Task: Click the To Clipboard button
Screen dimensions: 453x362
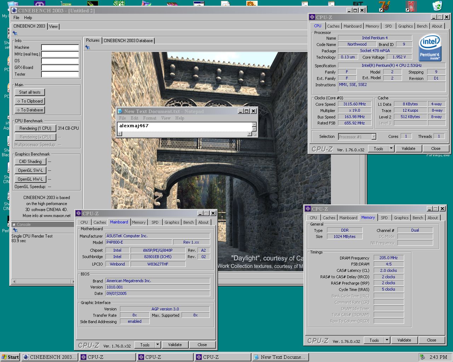Action: coord(30,101)
